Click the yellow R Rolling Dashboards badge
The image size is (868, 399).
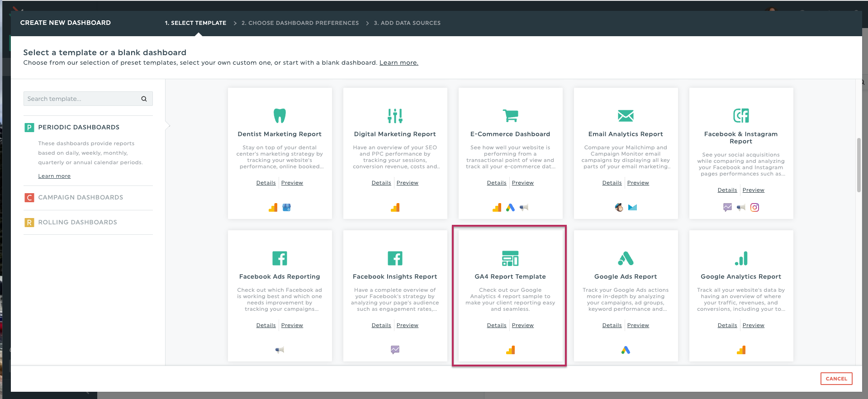pos(29,223)
